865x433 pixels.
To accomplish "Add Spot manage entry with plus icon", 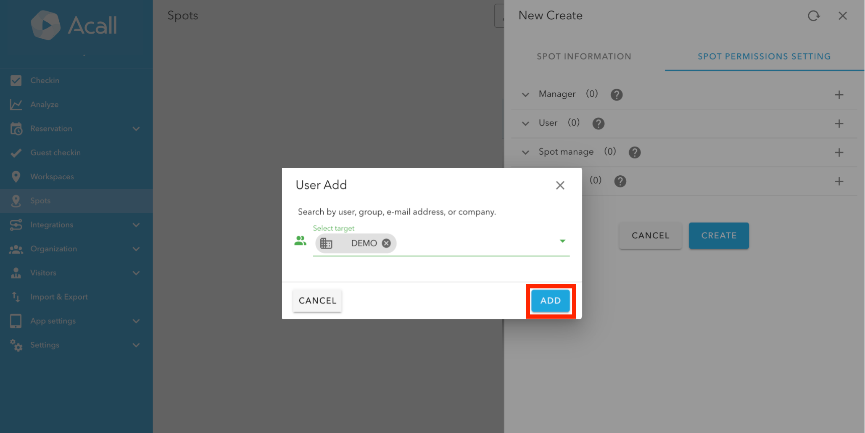I will click(839, 153).
